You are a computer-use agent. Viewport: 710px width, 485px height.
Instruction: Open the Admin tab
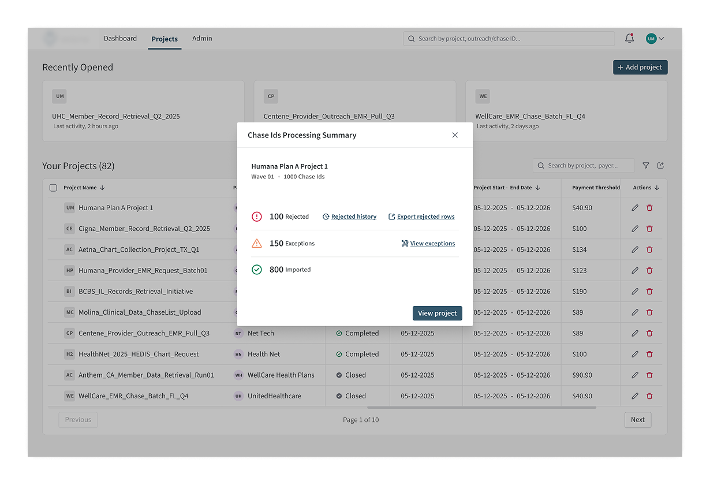202,39
